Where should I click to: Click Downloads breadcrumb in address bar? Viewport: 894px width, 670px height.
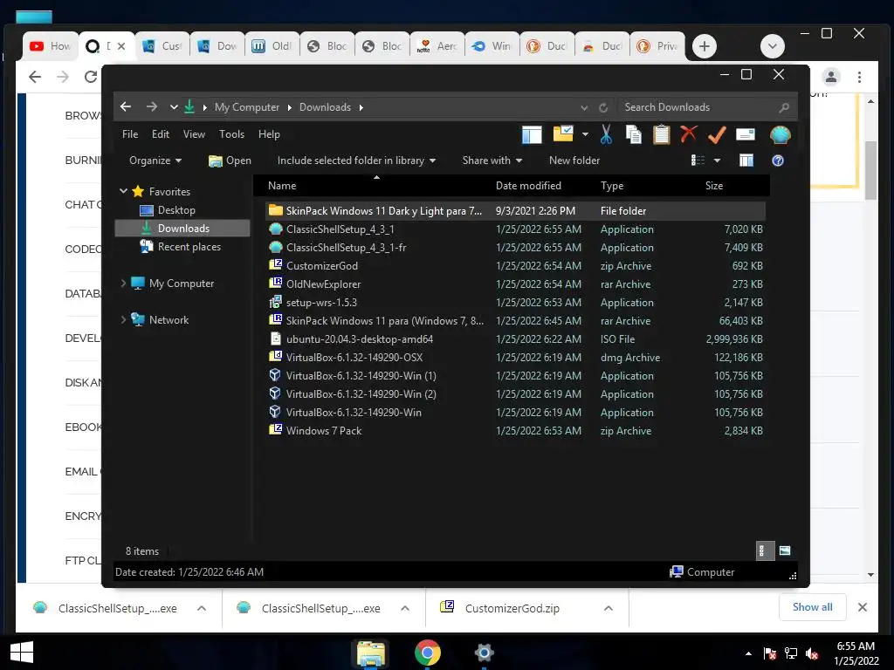[325, 107]
